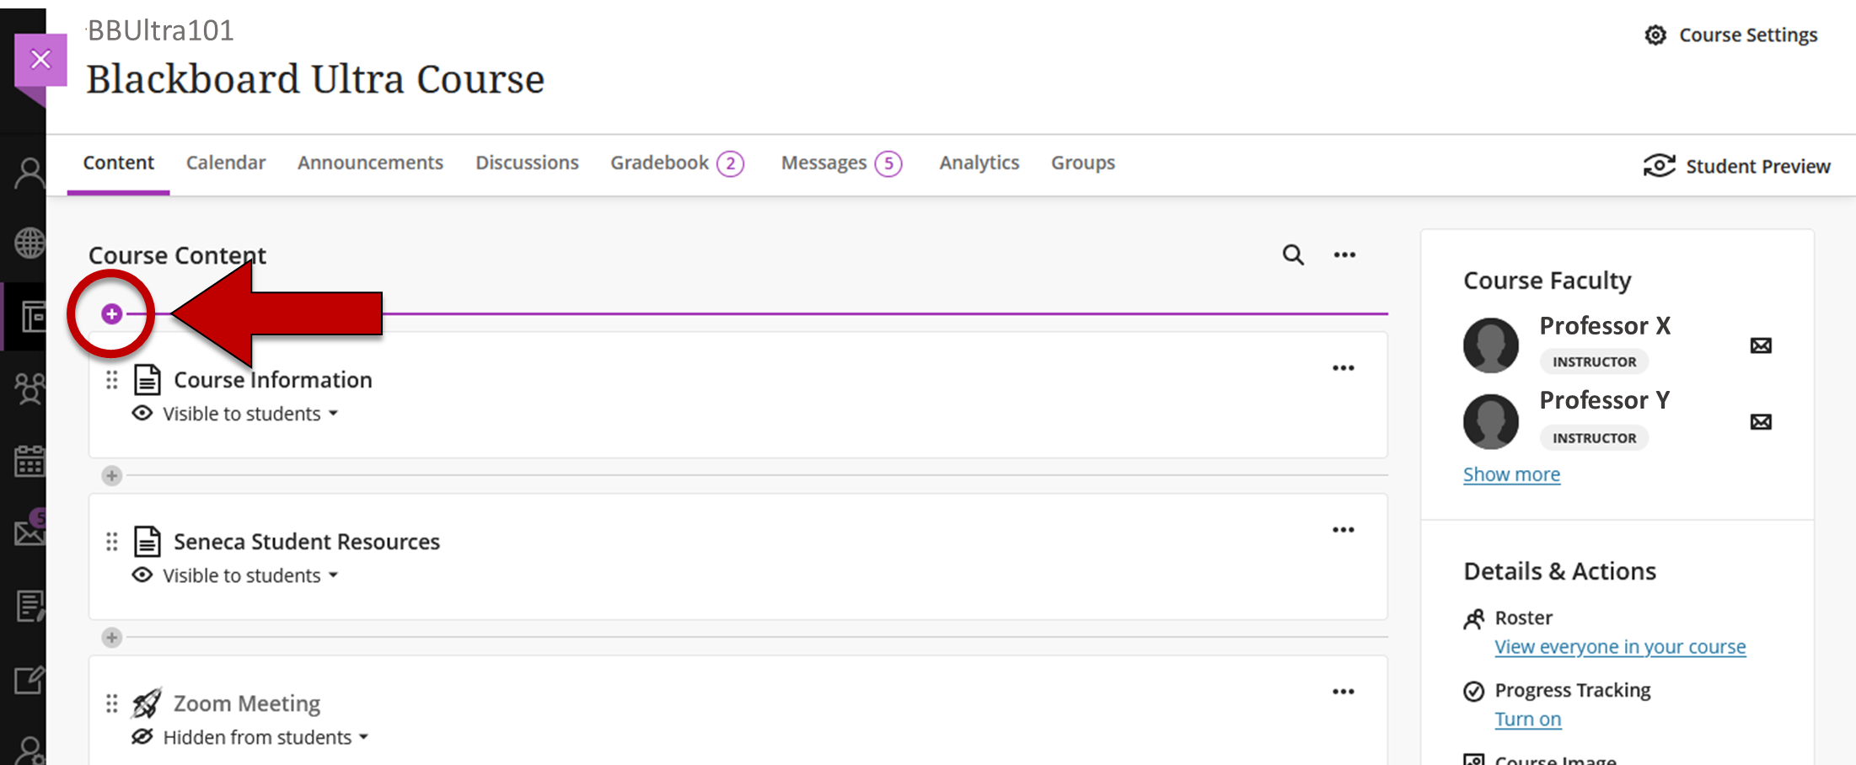The width and height of the screenshot is (1856, 765).
Task: Turn on Progress Tracking link
Action: tap(1528, 720)
